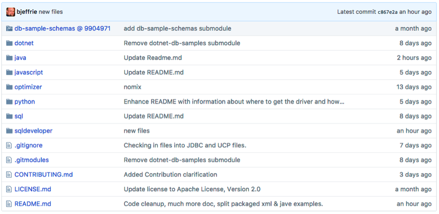Screen dimensions: 439x214
Task: Click the dotnet folder icon
Action: tap(9, 43)
